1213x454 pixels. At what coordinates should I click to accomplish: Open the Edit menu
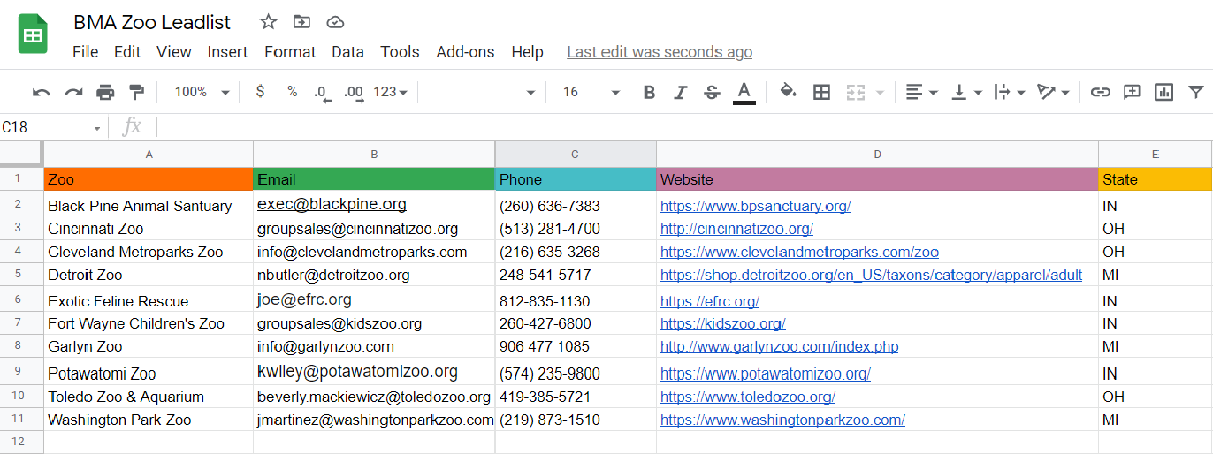tap(127, 52)
